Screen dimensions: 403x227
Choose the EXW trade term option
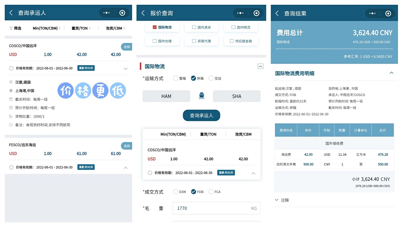coord(176,192)
